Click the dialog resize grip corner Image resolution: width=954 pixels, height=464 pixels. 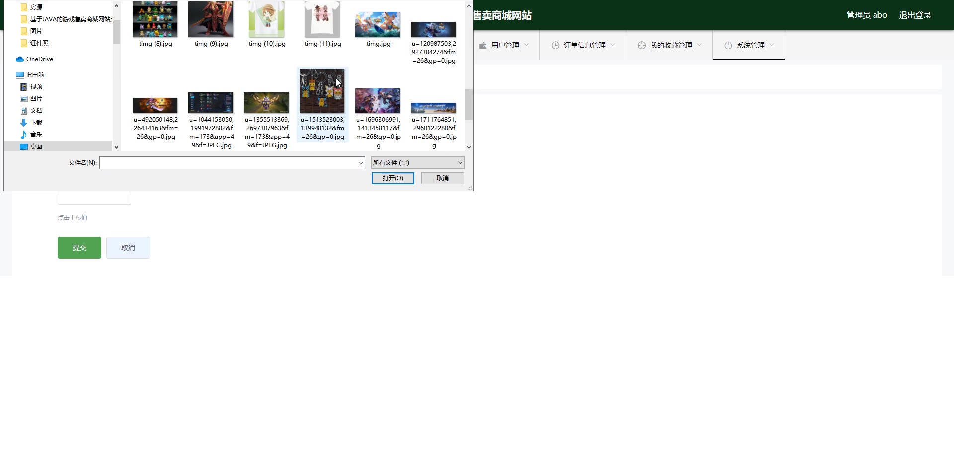click(470, 188)
